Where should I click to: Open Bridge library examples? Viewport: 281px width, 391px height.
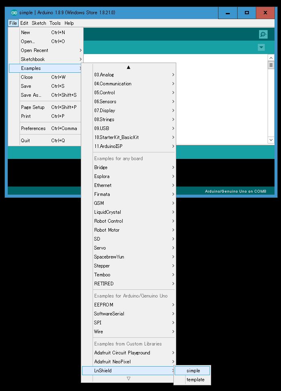tap(129, 167)
